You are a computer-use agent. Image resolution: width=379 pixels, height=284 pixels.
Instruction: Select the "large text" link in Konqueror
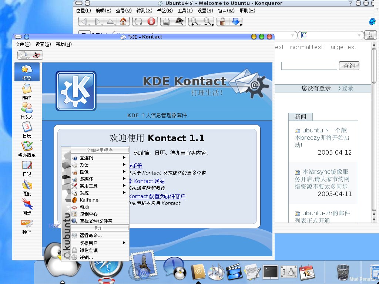(343, 47)
